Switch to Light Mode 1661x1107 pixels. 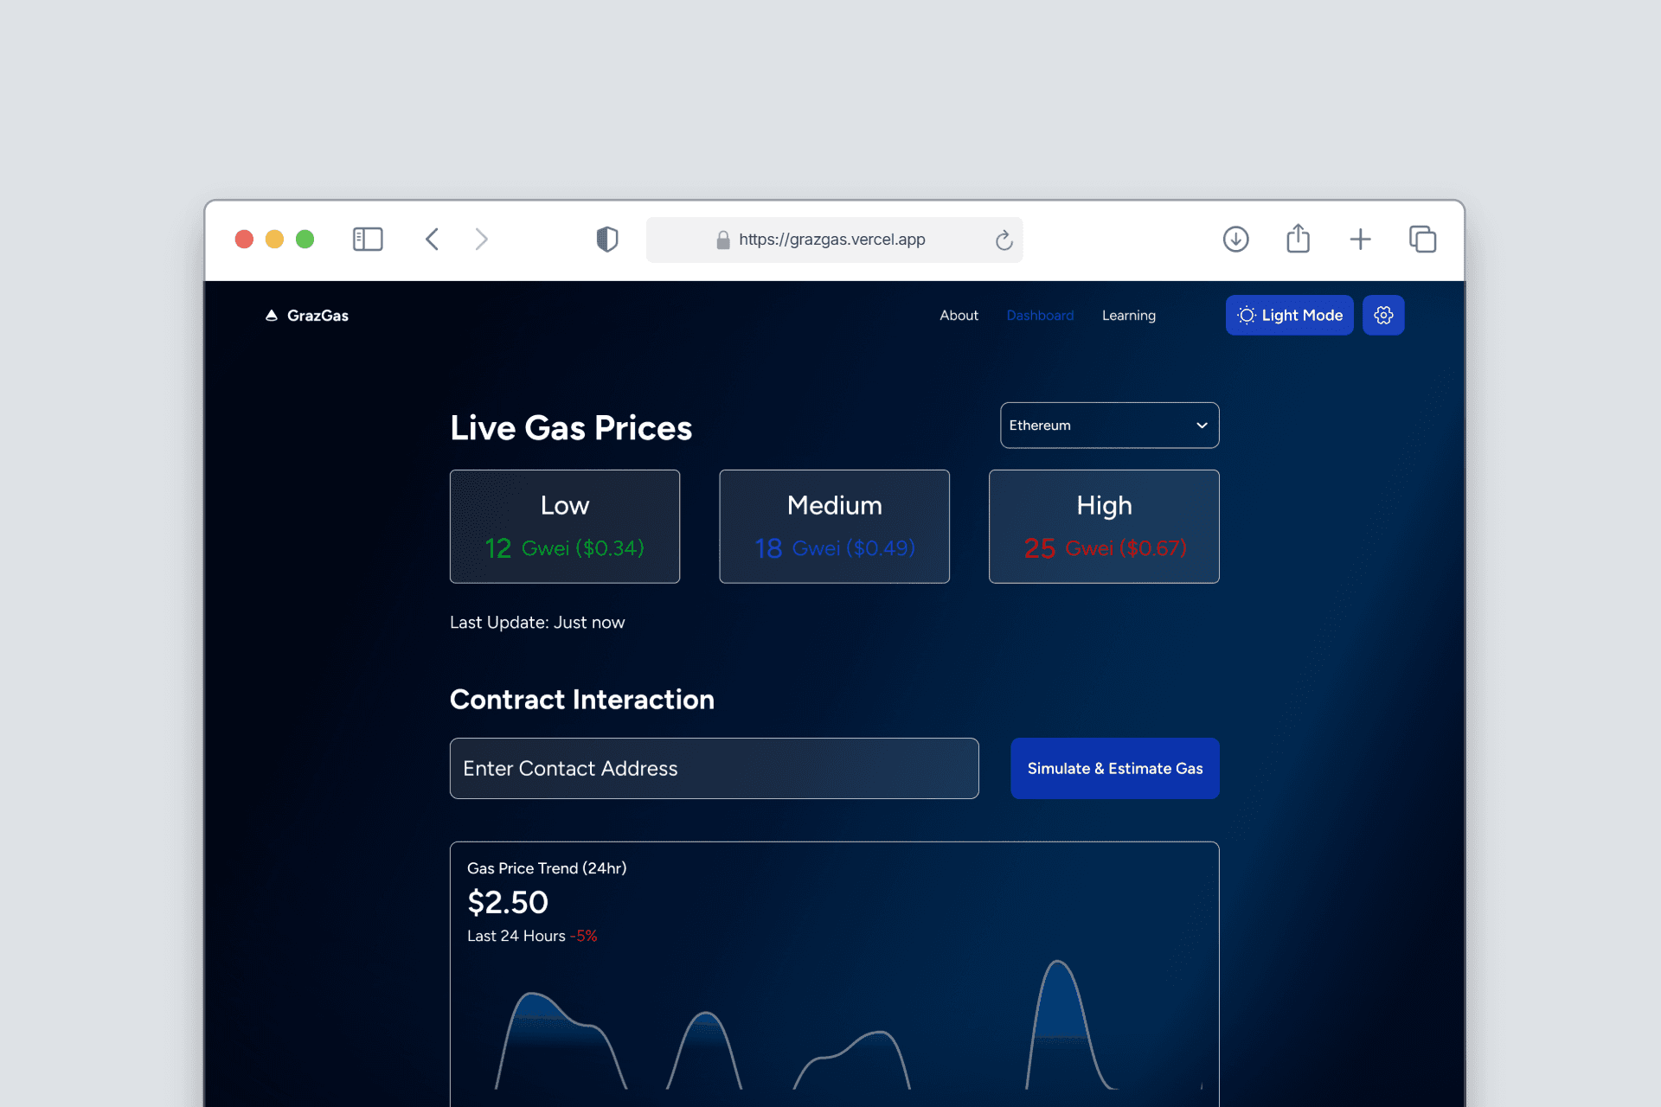click(1289, 315)
